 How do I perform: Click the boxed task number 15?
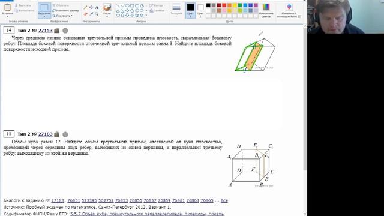tap(9, 134)
